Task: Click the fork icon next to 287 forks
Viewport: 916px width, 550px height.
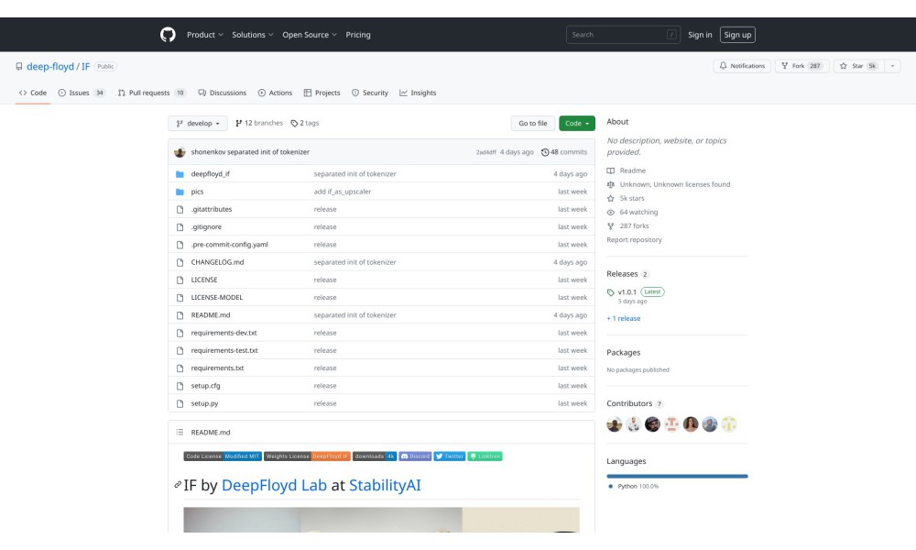Action: tap(610, 226)
